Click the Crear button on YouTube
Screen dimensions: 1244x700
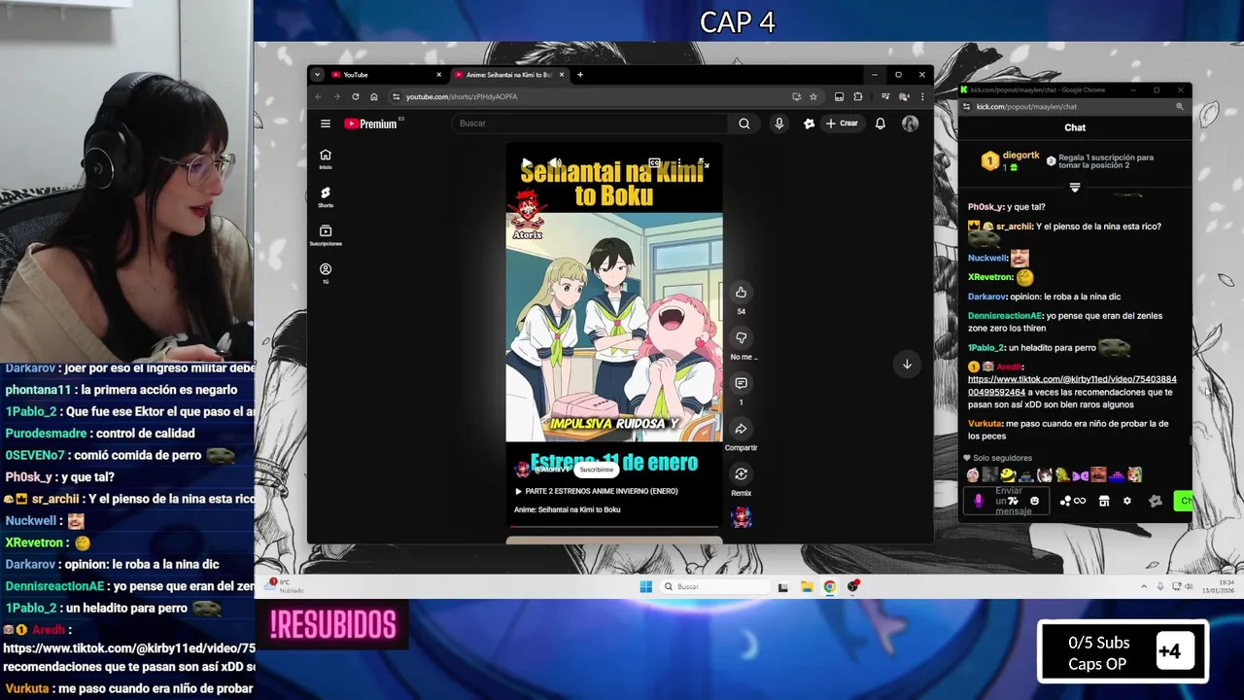(842, 123)
